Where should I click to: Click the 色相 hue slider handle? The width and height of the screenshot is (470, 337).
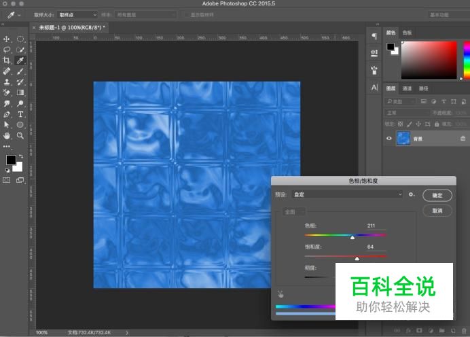(x=352, y=238)
